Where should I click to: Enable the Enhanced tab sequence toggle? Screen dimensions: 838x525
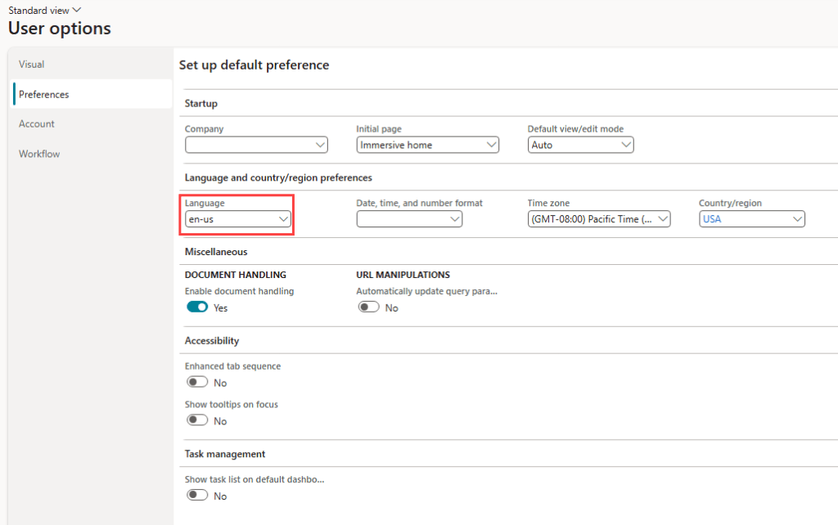[x=197, y=382]
